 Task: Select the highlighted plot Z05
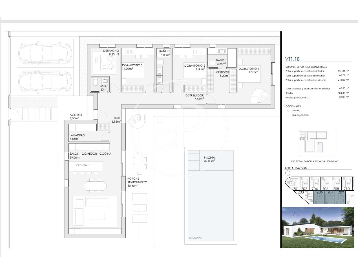pos(319,197)
